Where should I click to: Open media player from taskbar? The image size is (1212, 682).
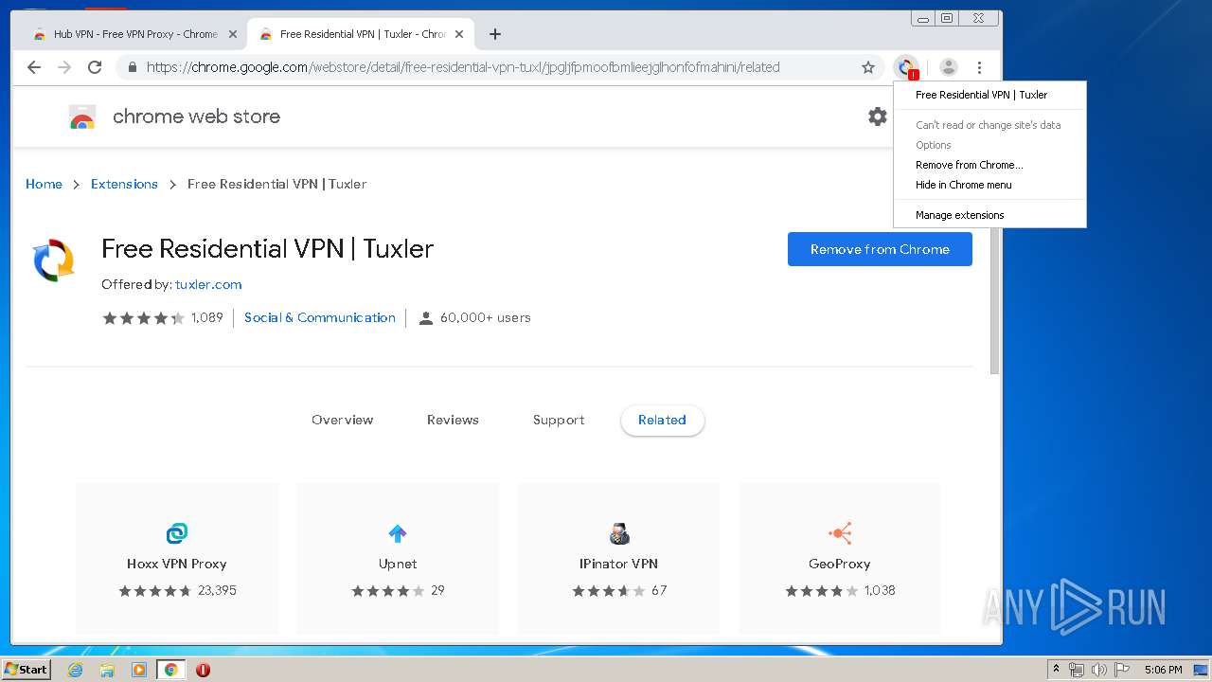tap(139, 670)
